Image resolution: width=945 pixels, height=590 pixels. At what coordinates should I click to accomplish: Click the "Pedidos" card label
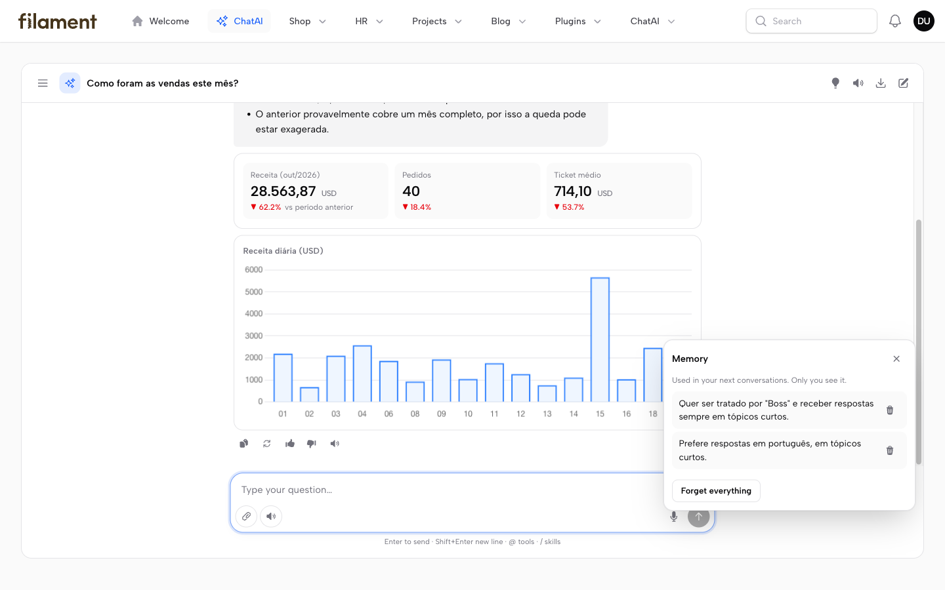(417, 175)
